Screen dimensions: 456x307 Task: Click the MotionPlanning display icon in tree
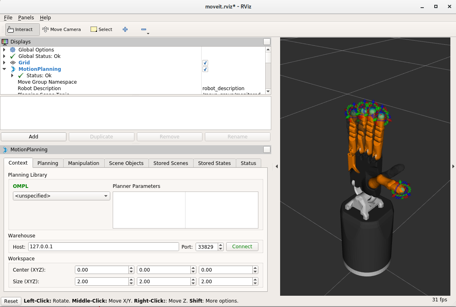point(13,69)
